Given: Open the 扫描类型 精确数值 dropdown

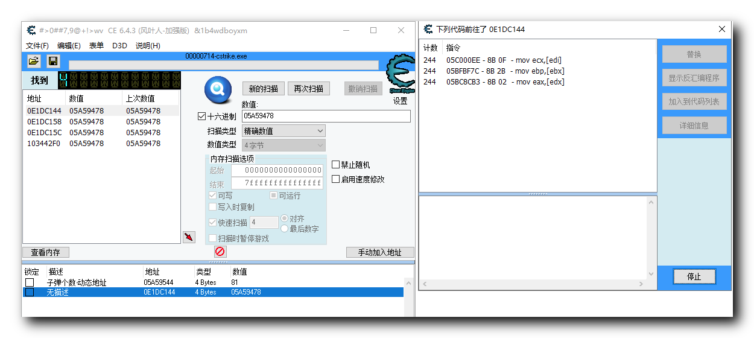Looking at the screenshot, I should coord(284,130).
